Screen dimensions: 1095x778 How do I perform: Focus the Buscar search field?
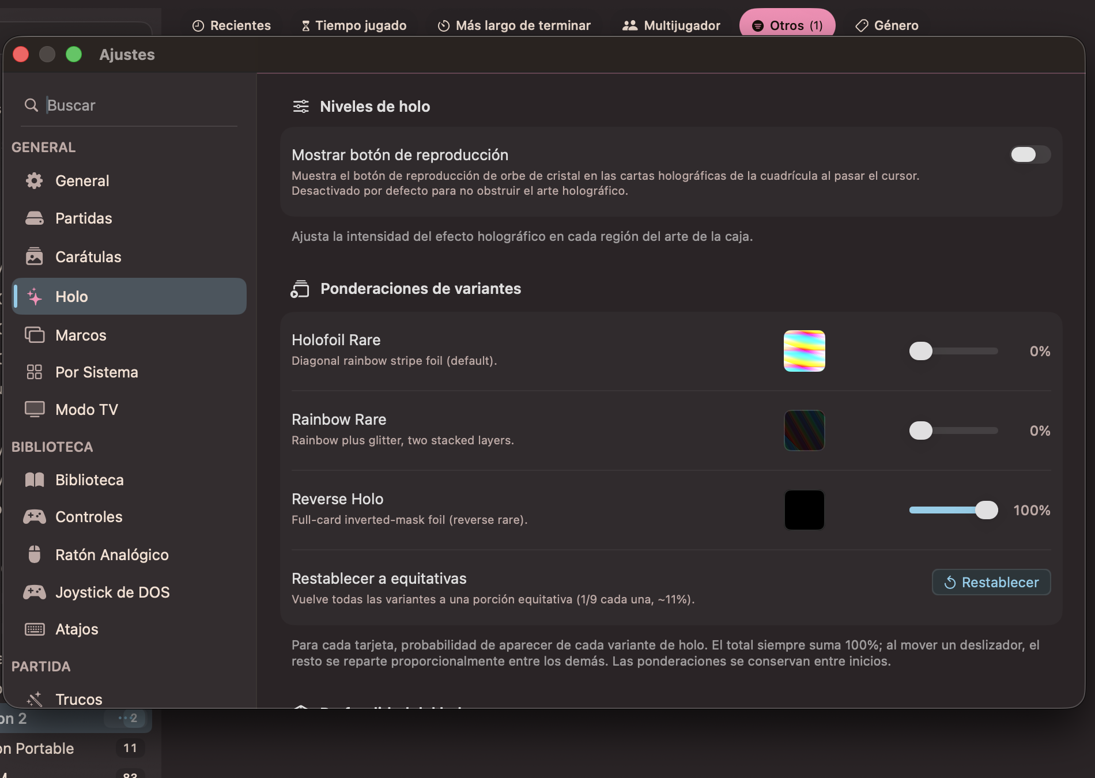pos(129,105)
